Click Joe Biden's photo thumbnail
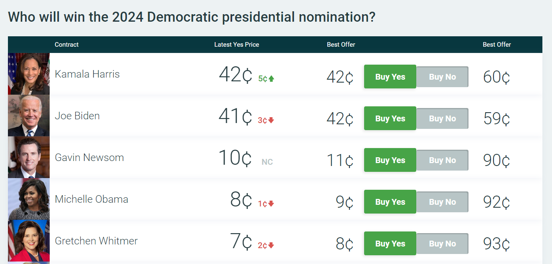 tap(29, 116)
